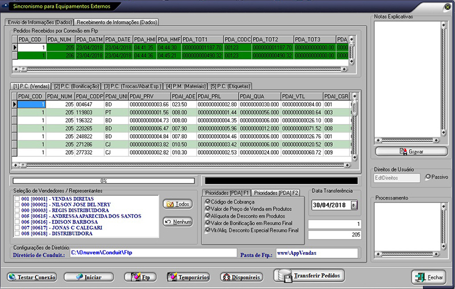Click the Todos select-all button

tap(177, 204)
